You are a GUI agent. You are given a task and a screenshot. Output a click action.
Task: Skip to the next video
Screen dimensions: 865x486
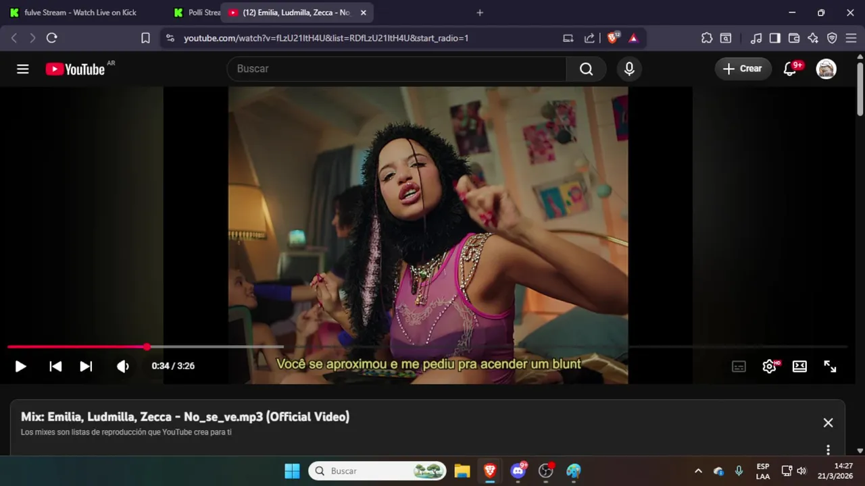86,366
